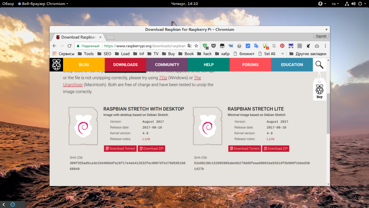Reload the page
The width and height of the screenshot is (369, 208).
70,46
